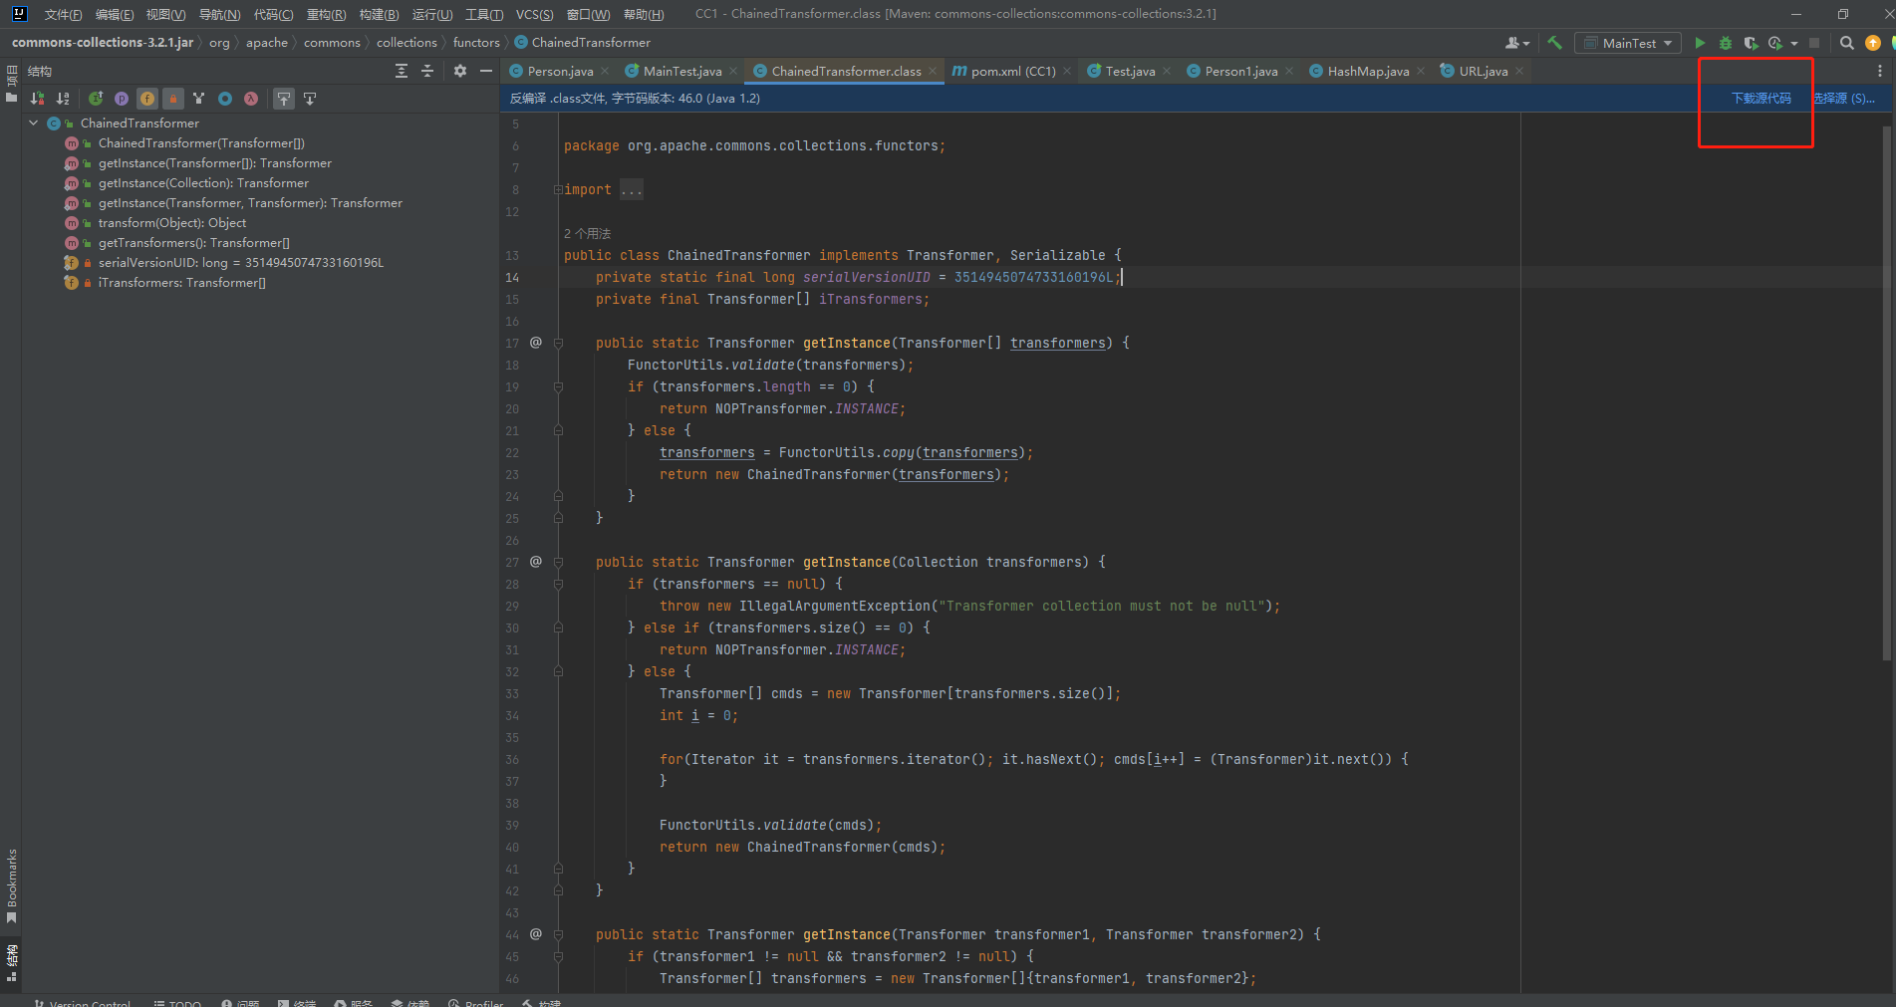Click override gutter icon at line 17
This screenshot has height=1007, width=1896.
[536, 343]
